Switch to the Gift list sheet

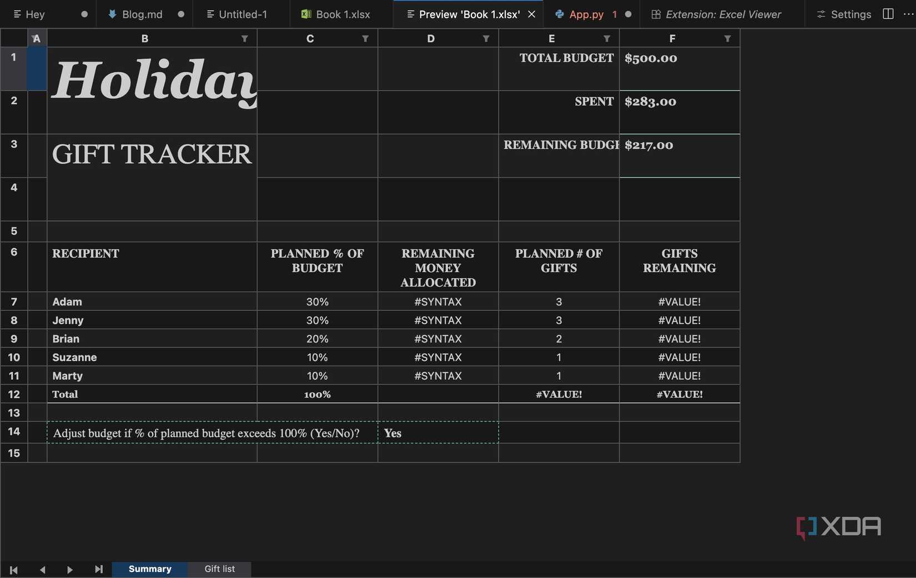219,569
